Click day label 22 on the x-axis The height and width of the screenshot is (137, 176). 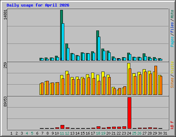[119, 133]
